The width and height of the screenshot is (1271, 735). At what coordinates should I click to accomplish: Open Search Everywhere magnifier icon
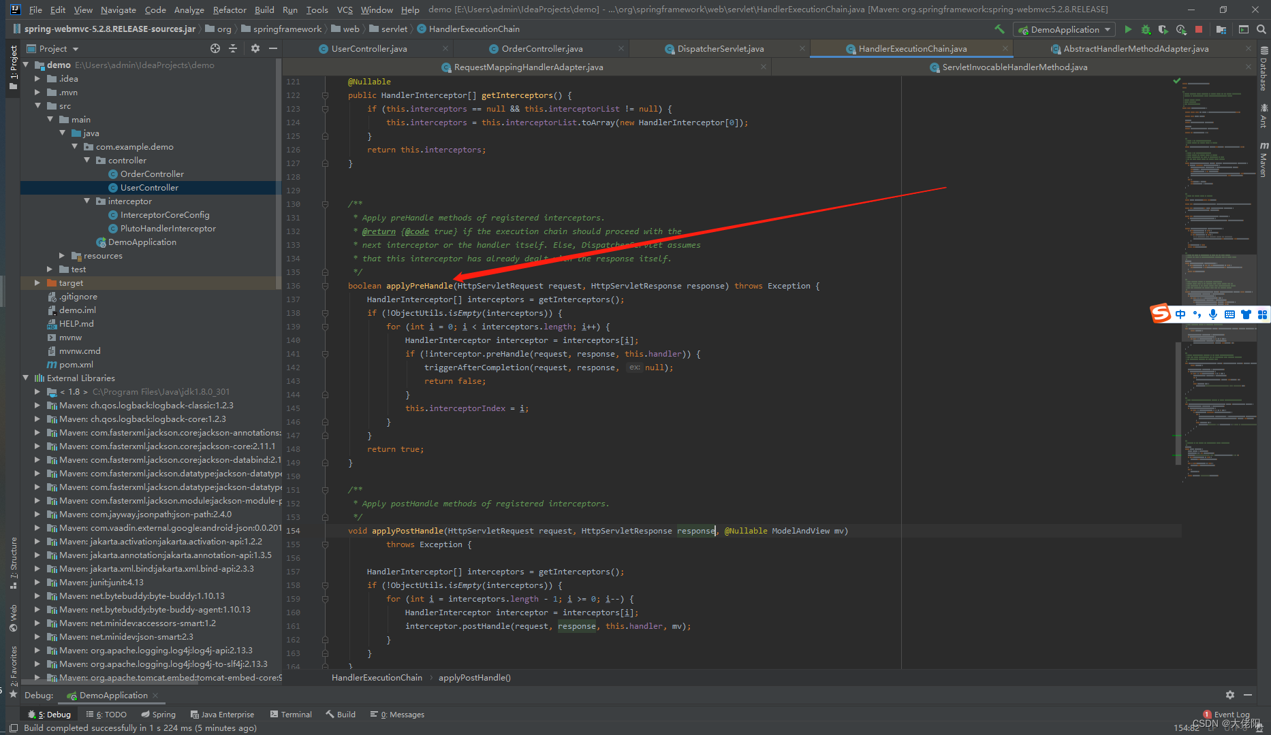click(x=1261, y=29)
